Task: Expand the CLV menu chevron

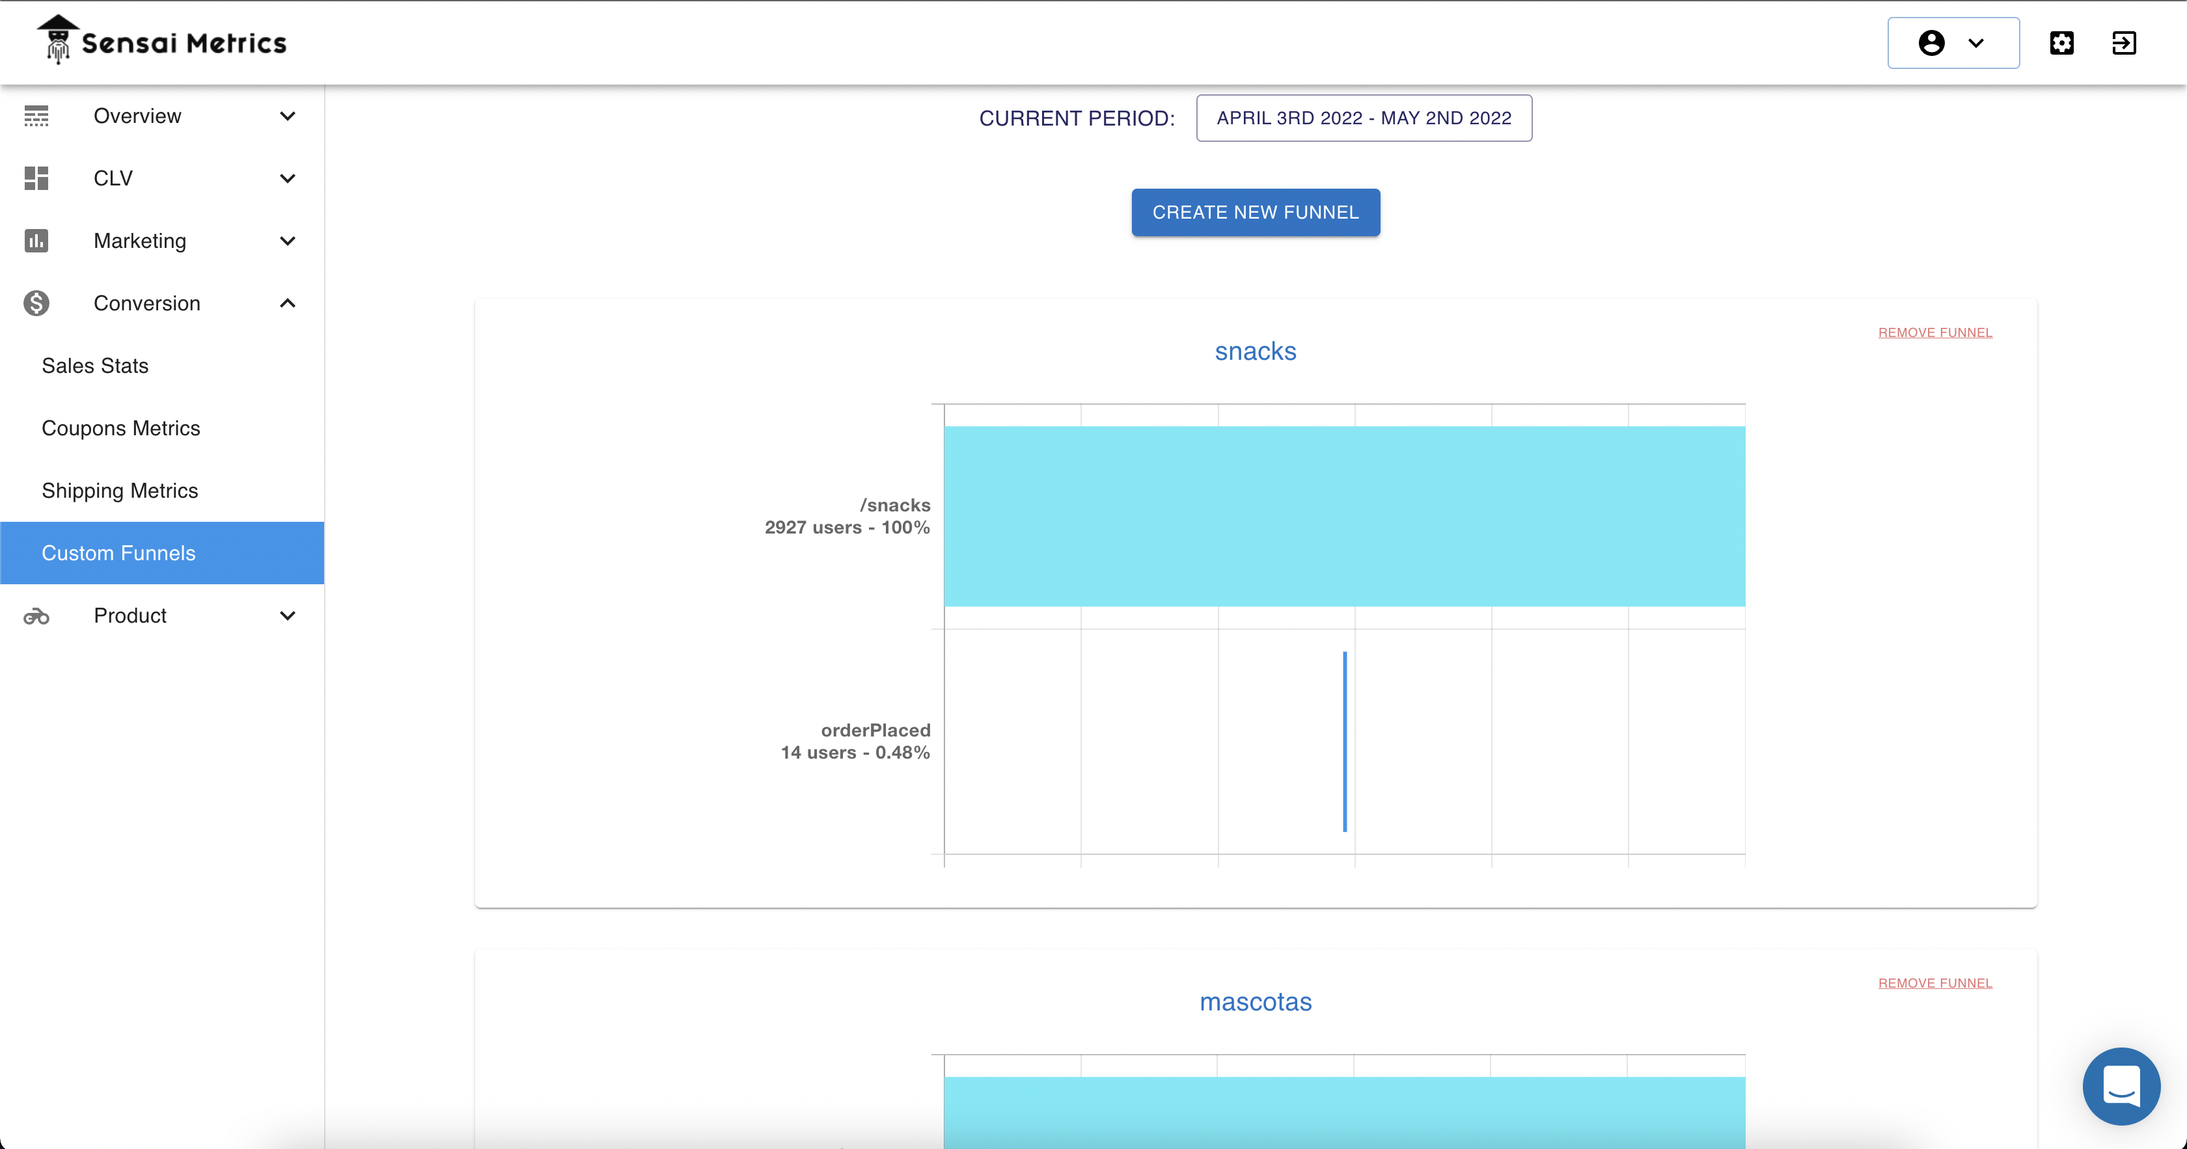Action: coord(288,178)
